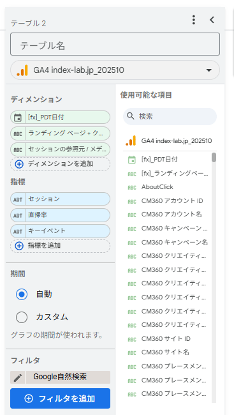Select [fx]_PDT日付 in available items list

point(159,160)
